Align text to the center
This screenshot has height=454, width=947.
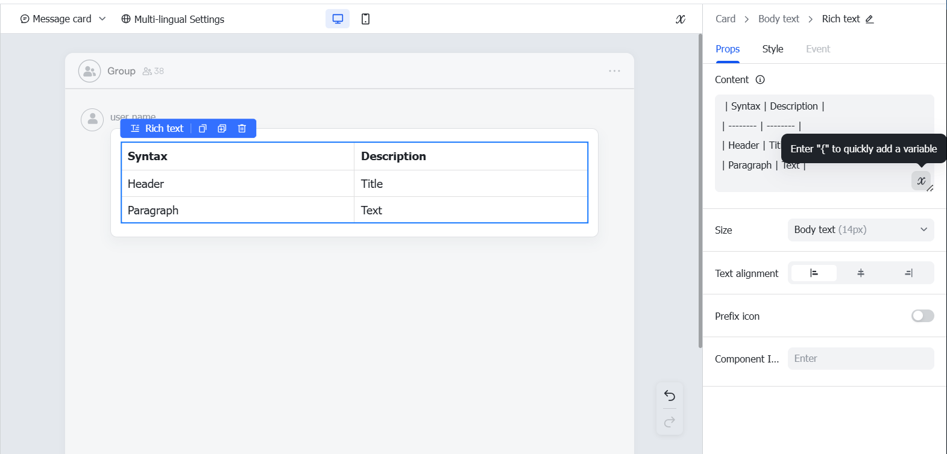point(861,273)
